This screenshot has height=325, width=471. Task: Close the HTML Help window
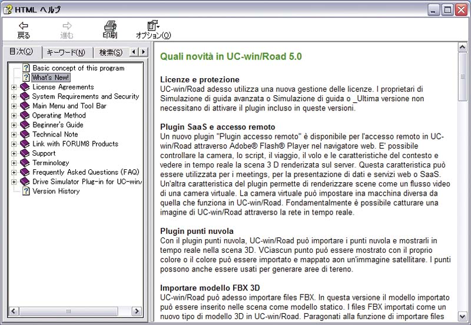(x=461, y=10)
